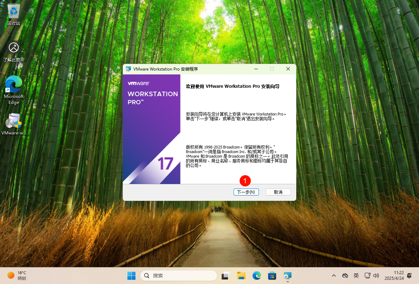Show hidden system tray icons

[334, 276]
